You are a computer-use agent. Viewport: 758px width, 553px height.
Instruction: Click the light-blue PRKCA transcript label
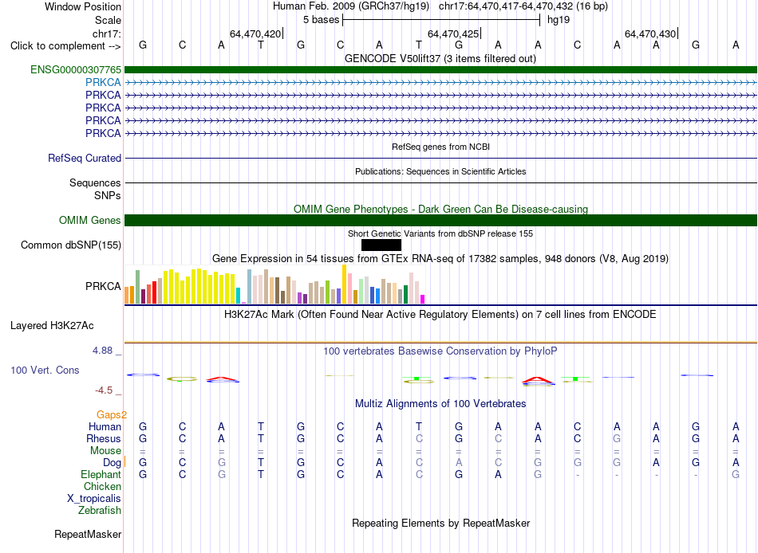click(103, 83)
